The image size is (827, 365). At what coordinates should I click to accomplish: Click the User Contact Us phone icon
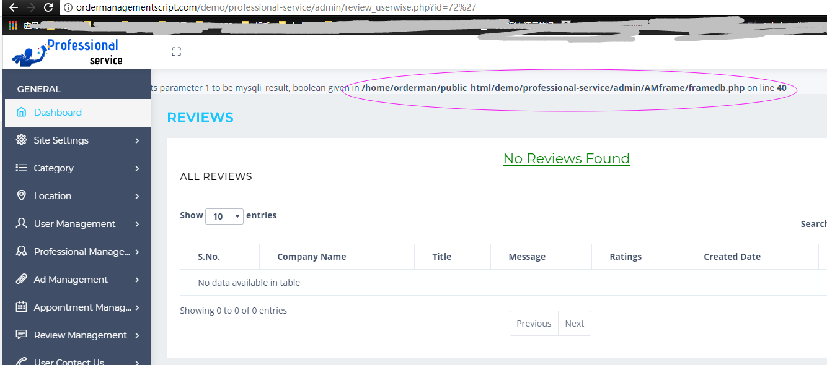coord(22,361)
